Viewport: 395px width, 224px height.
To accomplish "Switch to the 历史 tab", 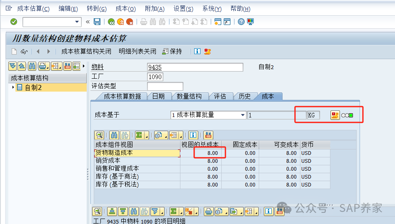I will [x=245, y=97].
